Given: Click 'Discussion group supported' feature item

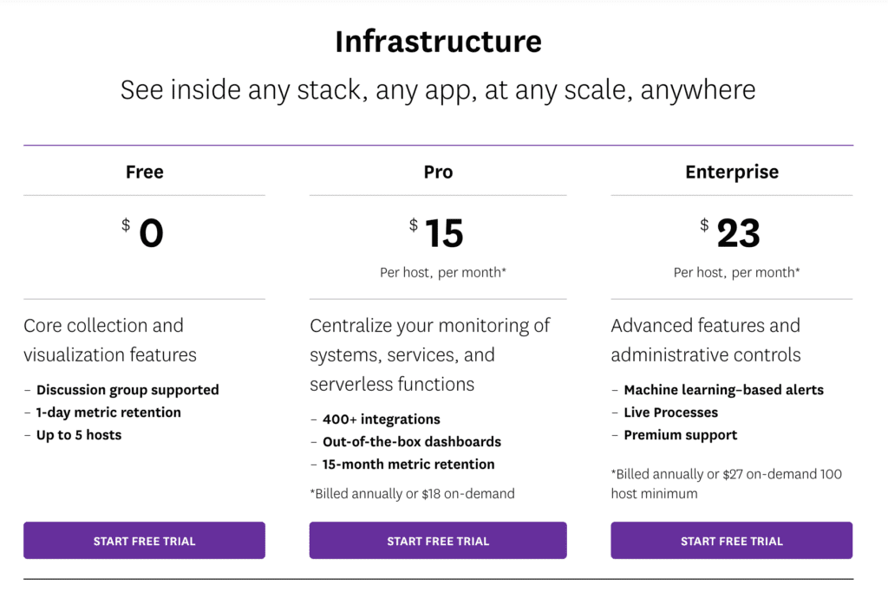Looking at the screenshot, I should (x=127, y=389).
